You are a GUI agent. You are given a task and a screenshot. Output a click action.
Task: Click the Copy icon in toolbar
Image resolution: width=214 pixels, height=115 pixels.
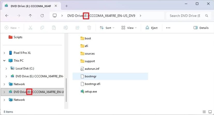tap(42, 28)
